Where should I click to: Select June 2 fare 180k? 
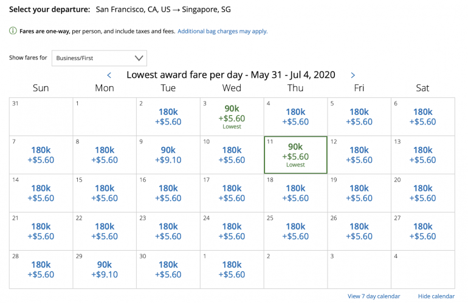coord(168,117)
